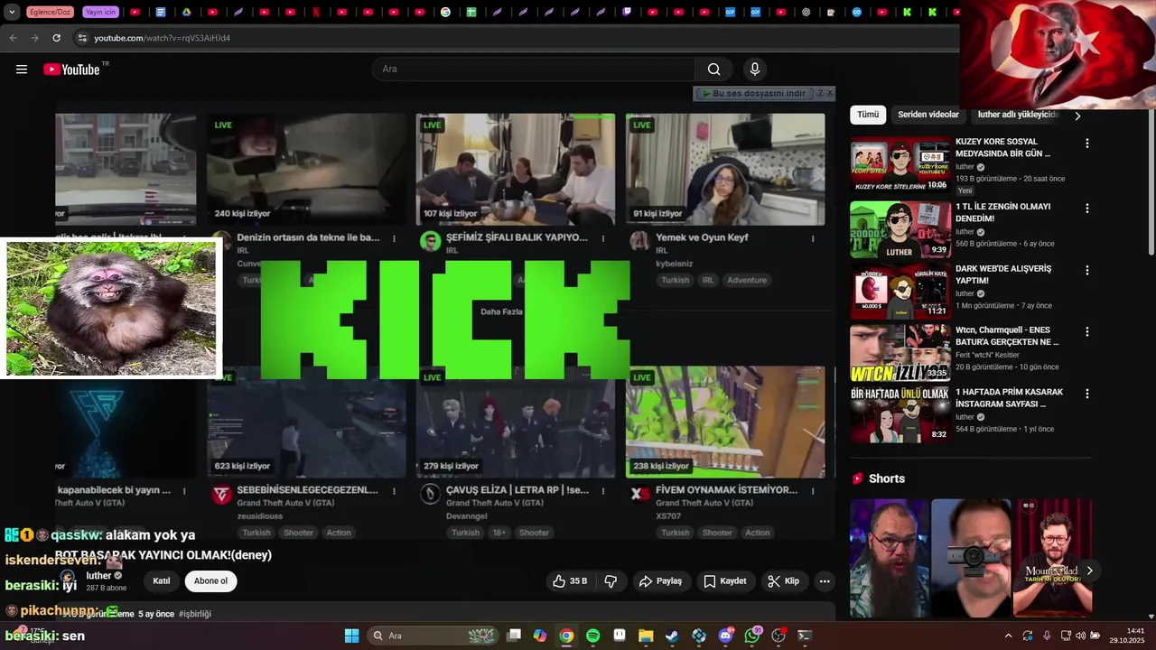Open the DARK WEB'DE ALIŞVERİŞ YAPTIM thumbnail
This screenshot has height=650, width=1156.
(900, 292)
